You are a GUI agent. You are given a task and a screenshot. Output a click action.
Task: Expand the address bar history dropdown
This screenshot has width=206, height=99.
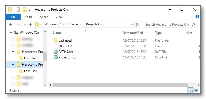(x=132, y=25)
